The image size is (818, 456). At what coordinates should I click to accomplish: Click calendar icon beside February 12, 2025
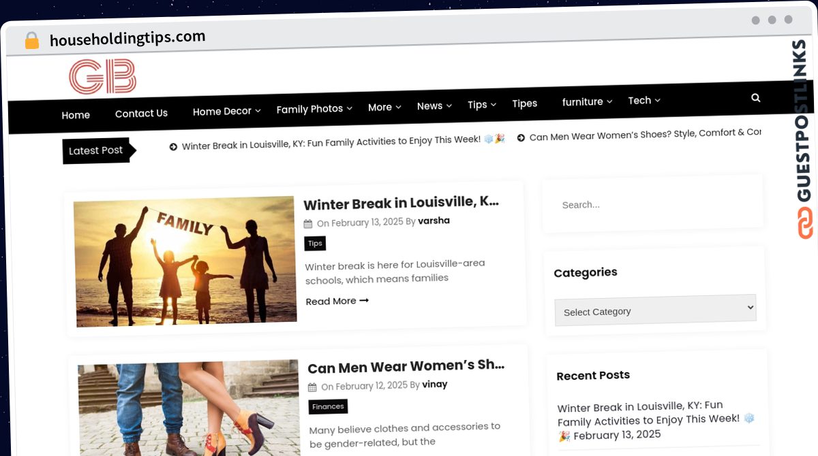pos(312,387)
